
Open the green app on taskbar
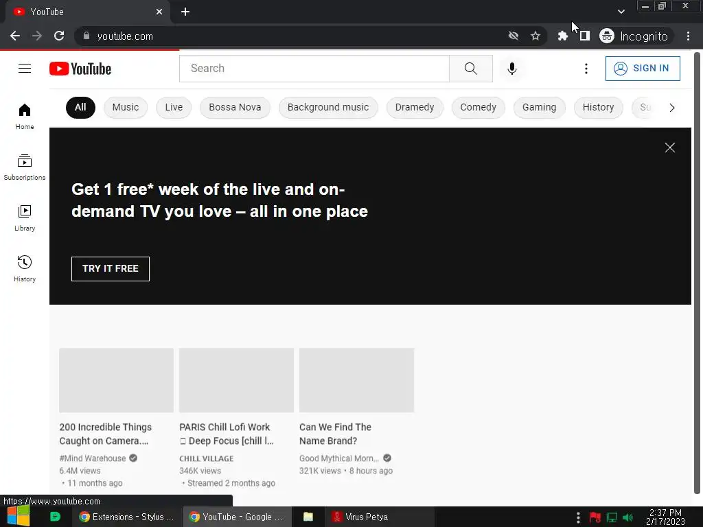(x=55, y=517)
